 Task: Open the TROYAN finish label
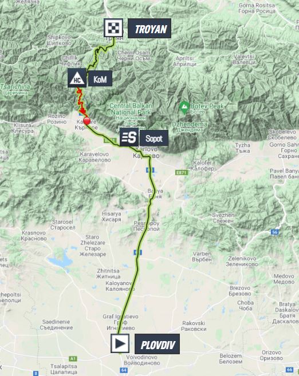pyautogui.click(x=149, y=28)
